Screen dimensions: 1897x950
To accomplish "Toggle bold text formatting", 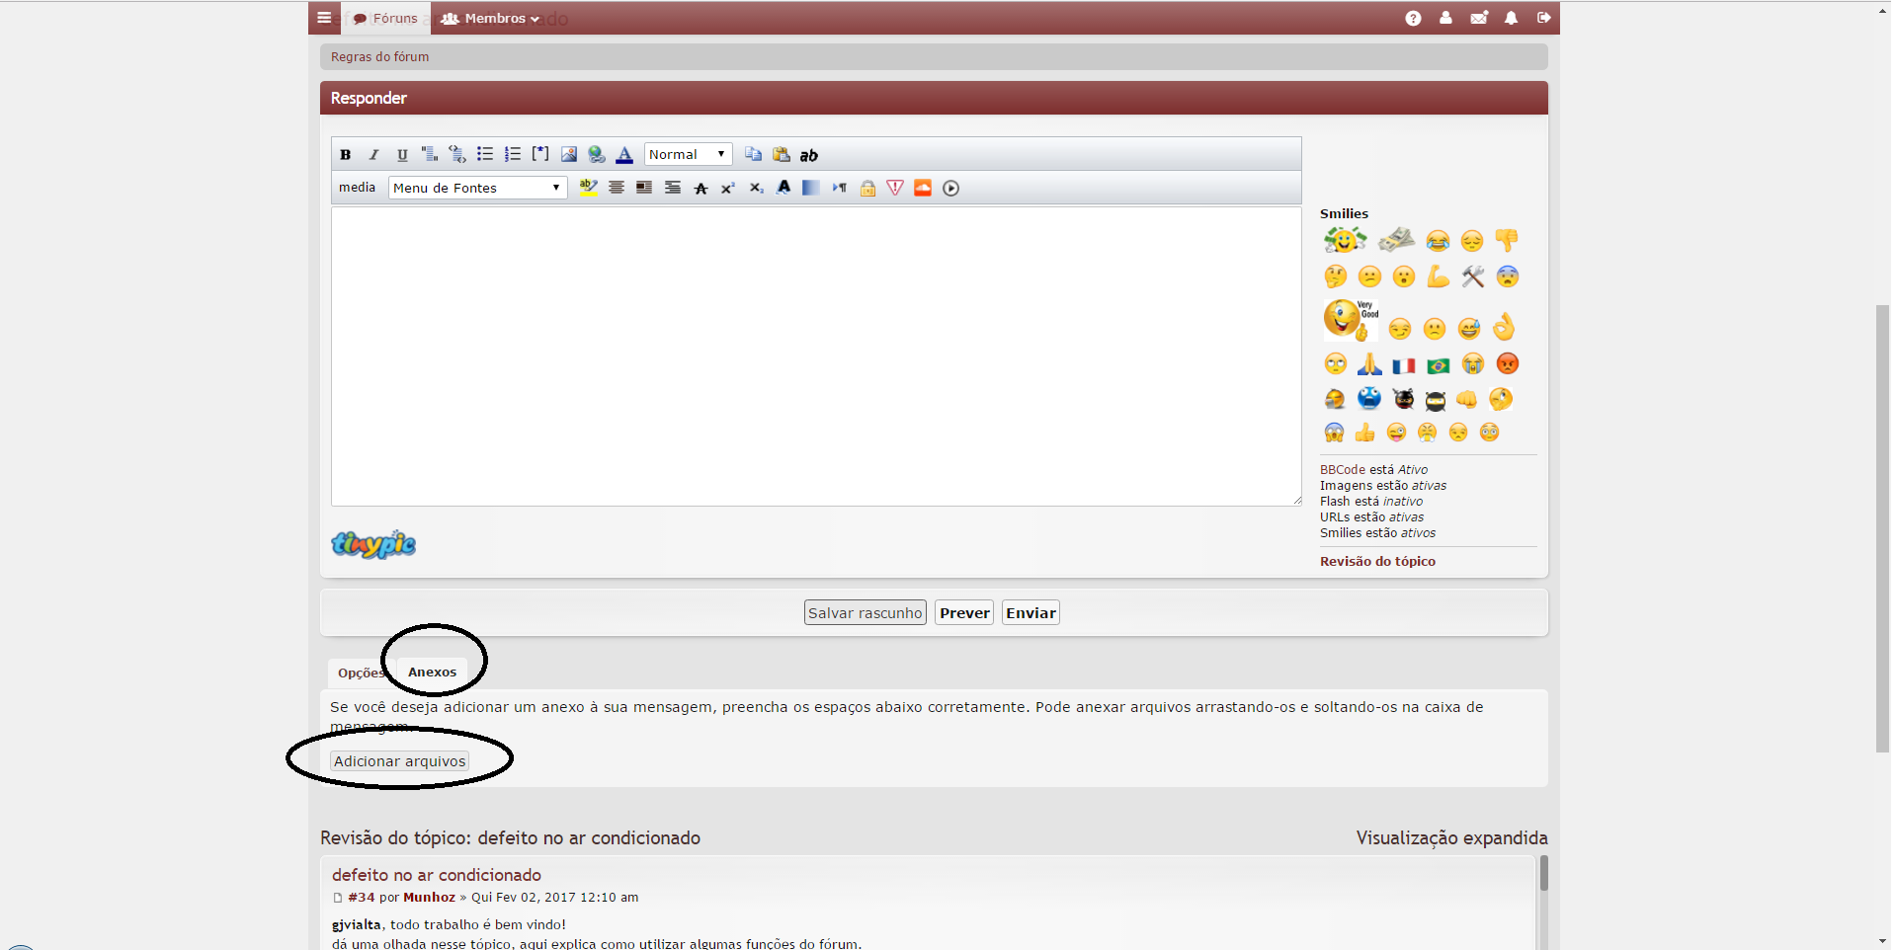I will click(x=346, y=155).
